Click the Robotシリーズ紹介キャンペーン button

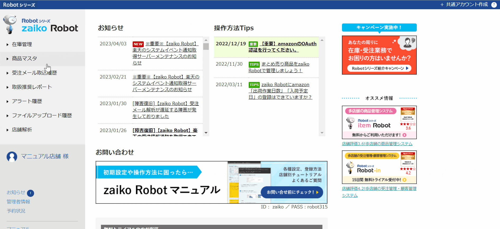pyautogui.click(x=379, y=68)
